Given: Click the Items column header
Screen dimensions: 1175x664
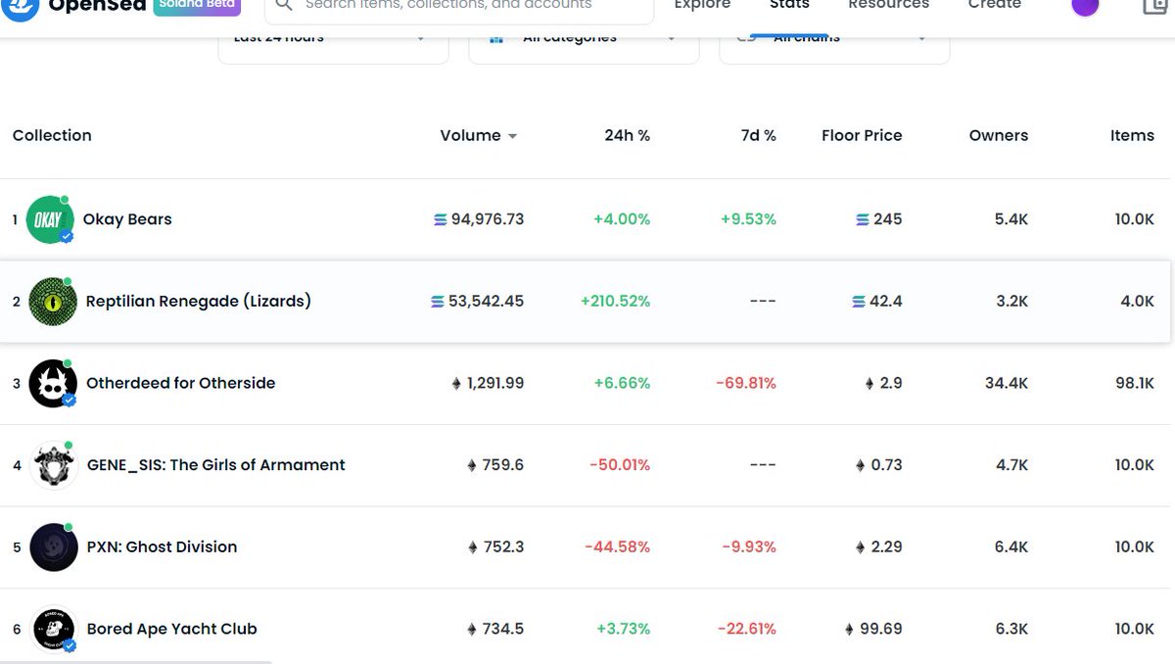Looking at the screenshot, I should tap(1132, 135).
